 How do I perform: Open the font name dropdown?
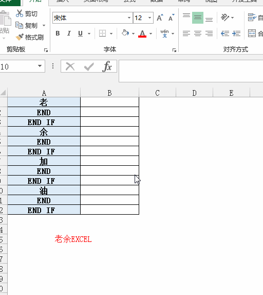click(129, 18)
